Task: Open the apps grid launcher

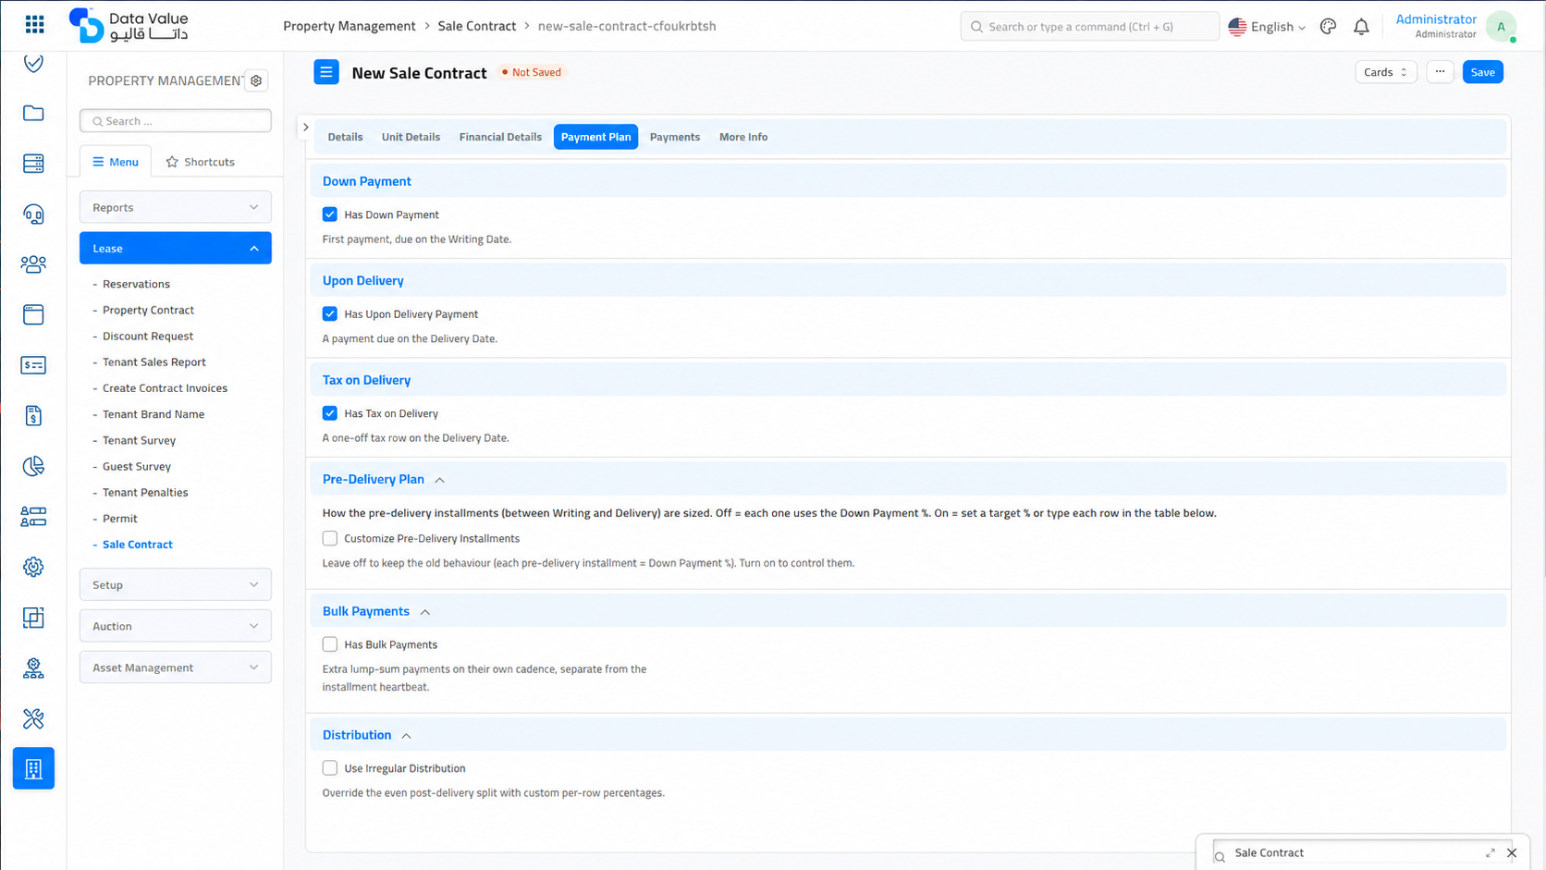Action: (x=34, y=25)
